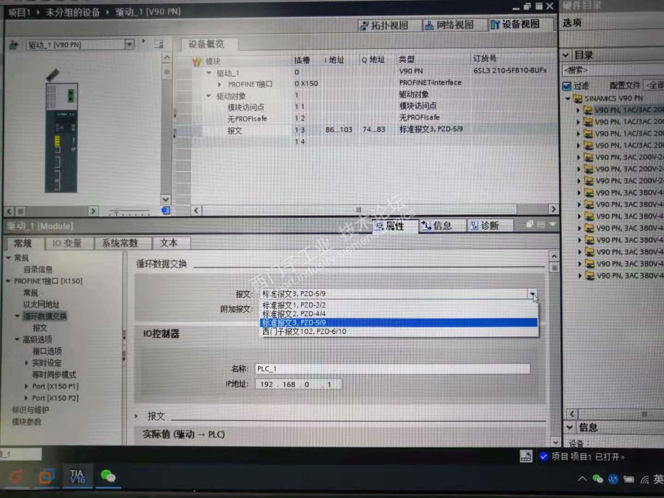Collapse the 信息 section of the catalog
The image size is (664, 498).
(x=570, y=427)
